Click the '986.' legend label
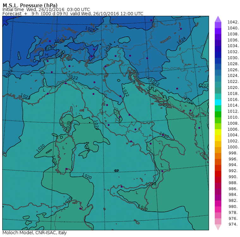This screenshot has height=237, width=240. pos(234,189)
